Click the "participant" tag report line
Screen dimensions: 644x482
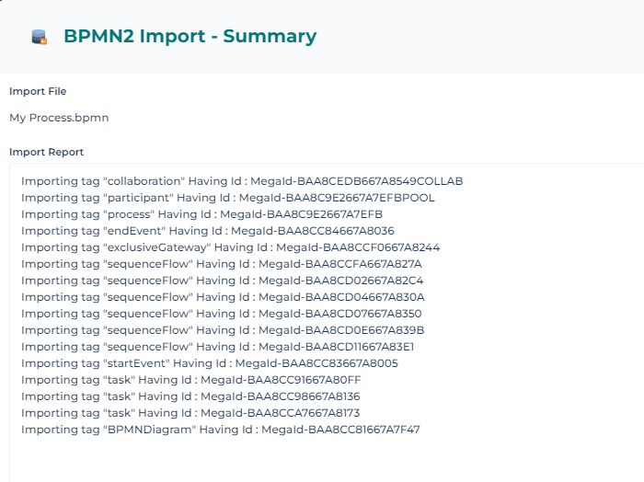tap(227, 198)
